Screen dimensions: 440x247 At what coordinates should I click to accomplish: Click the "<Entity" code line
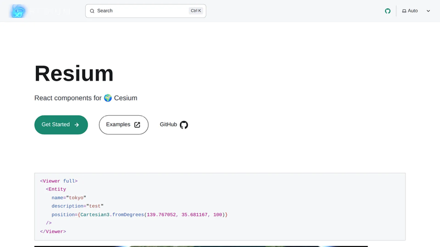(56, 189)
